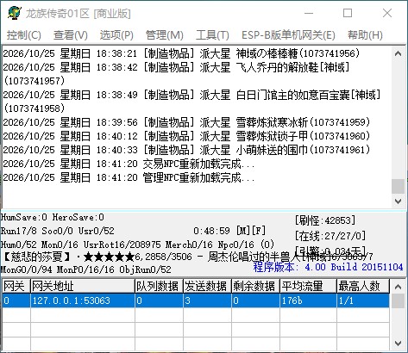Click log line 交易NPC重新加载完成
The height and width of the screenshot is (353, 408).
click(129, 164)
